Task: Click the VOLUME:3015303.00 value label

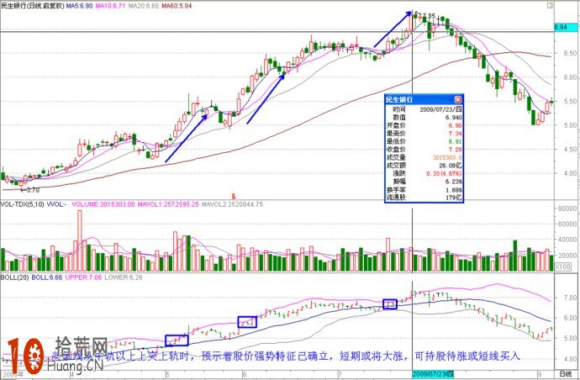Action: (103, 204)
